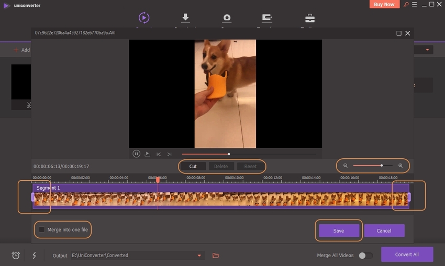
Task: Click Save to keep trim changes
Action: pyautogui.click(x=339, y=230)
